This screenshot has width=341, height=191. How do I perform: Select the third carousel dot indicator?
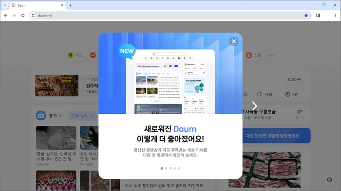[170, 168]
